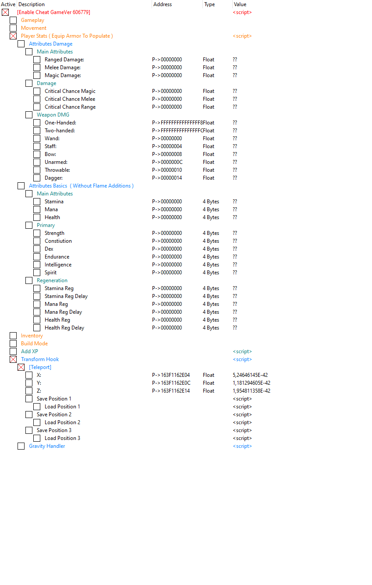
Task: Enable the Build Mode checkbox
Action: pos(13,344)
